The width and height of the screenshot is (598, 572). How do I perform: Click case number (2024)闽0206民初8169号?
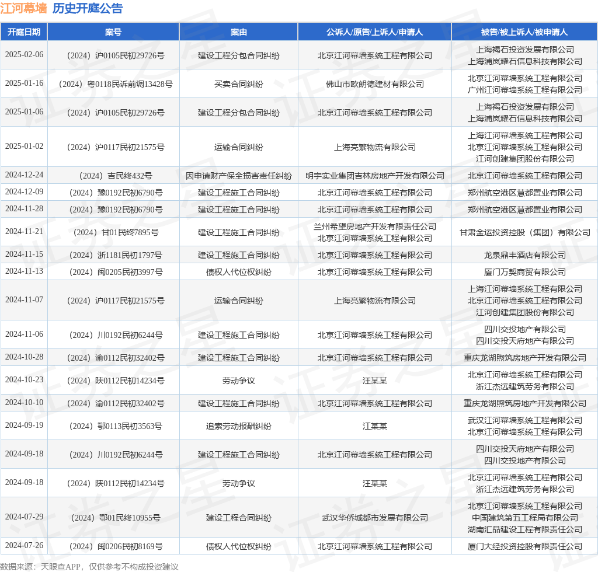click(116, 546)
